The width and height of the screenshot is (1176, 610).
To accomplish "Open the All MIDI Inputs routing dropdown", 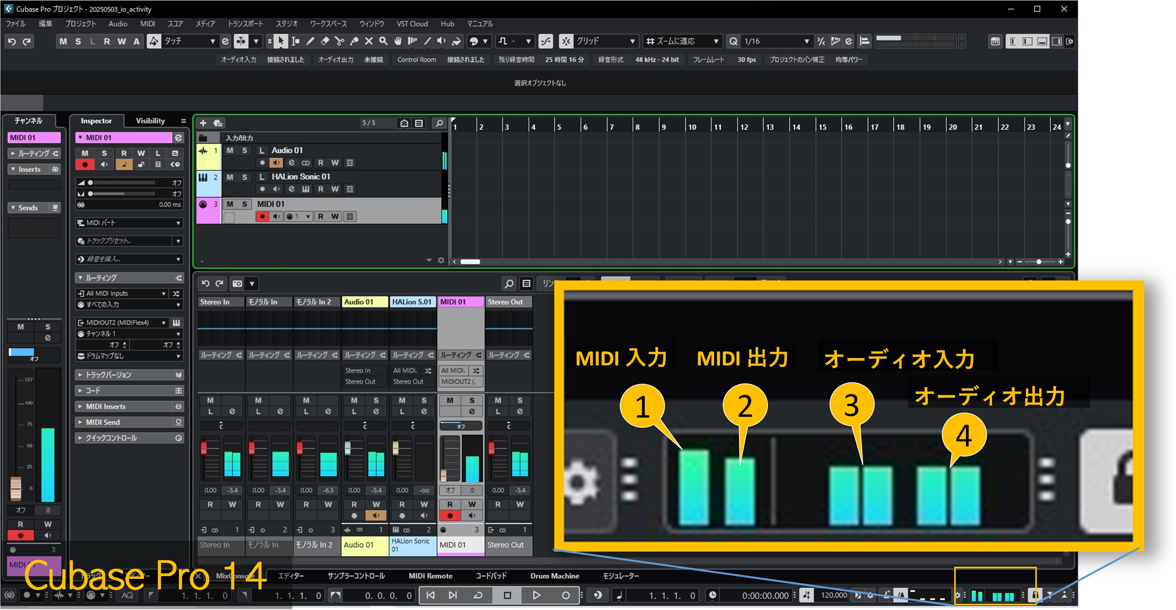I will pyautogui.click(x=122, y=294).
